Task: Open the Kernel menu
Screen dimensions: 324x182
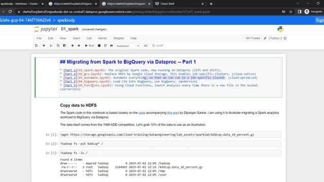Action: [102, 38]
